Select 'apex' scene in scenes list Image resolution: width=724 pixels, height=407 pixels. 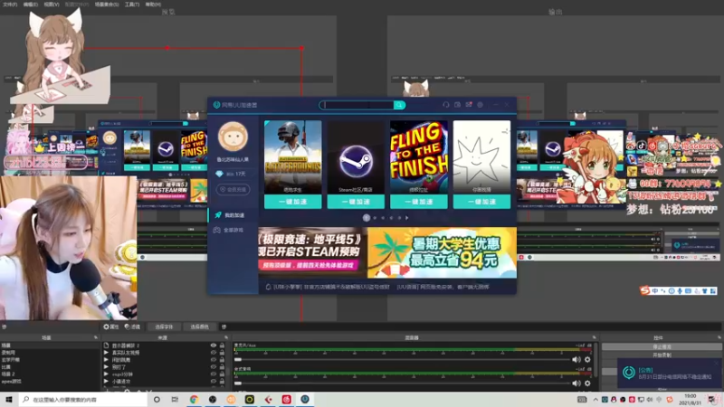[x=11, y=382]
